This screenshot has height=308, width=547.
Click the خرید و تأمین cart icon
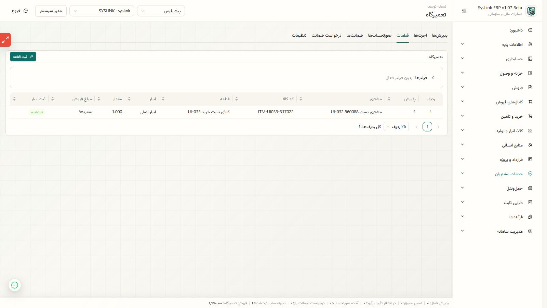pos(530,116)
